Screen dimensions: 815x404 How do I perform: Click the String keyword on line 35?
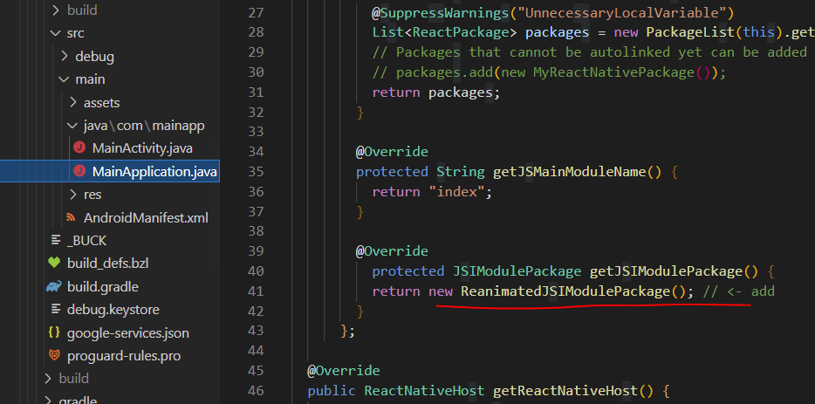point(461,172)
